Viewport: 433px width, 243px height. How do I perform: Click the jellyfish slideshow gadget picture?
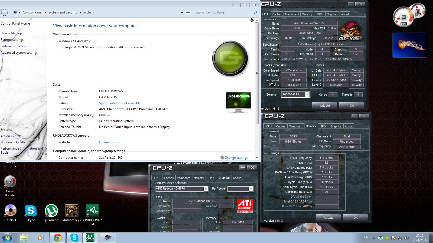(409, 45)
